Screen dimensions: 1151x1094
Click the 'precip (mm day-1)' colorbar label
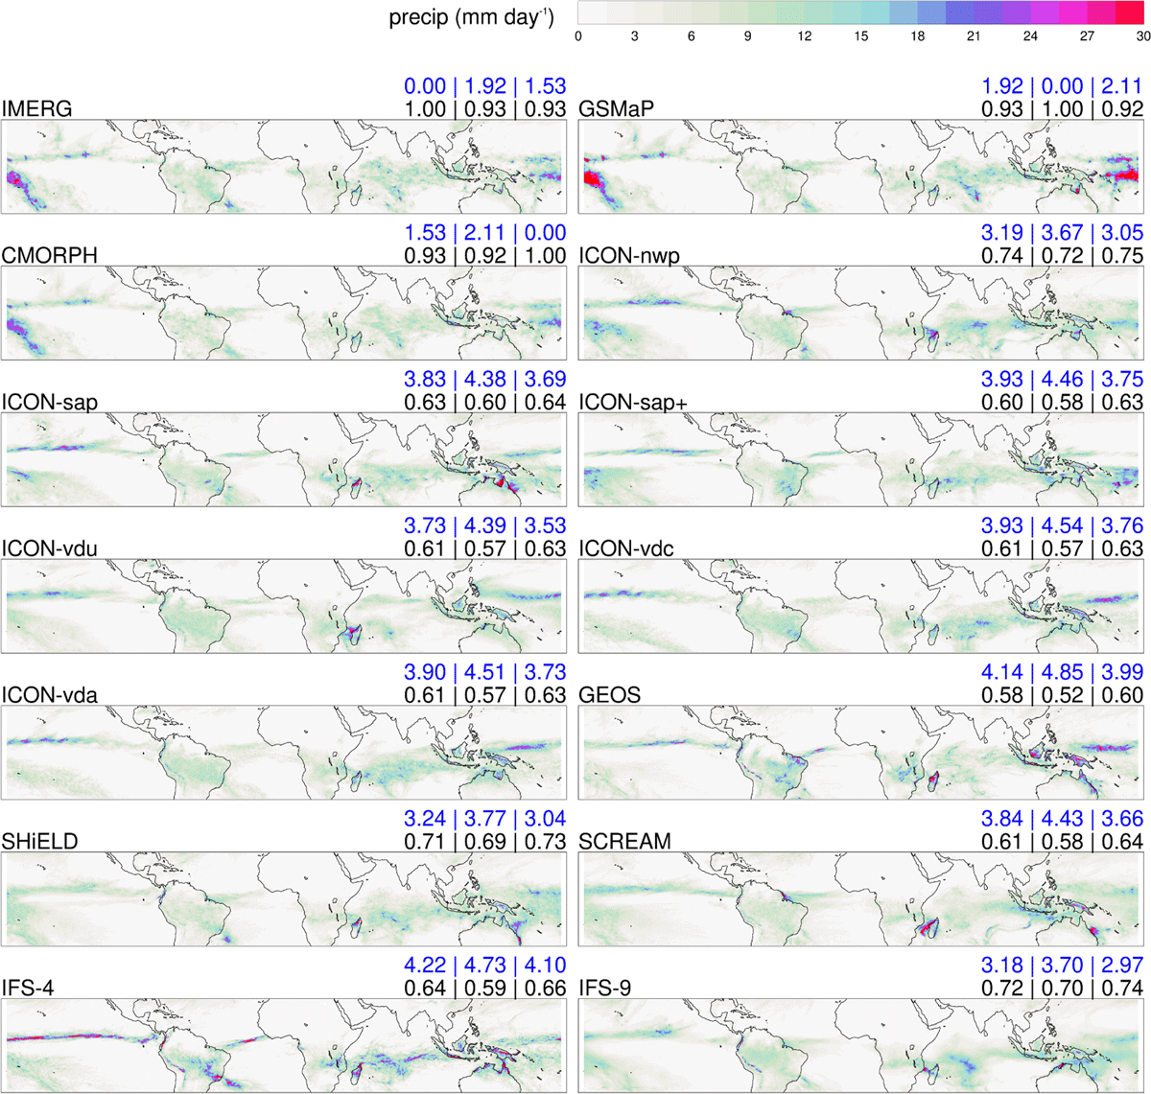[x=471, y=17]
